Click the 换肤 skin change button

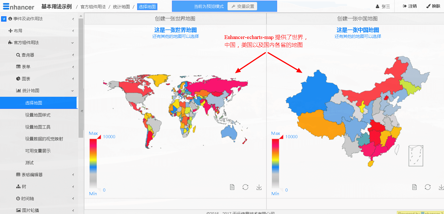tap(433, 6)
